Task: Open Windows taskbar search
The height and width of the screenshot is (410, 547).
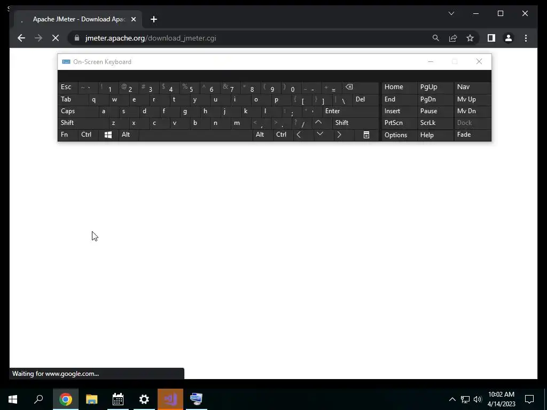Action: [x=38, y=399]
